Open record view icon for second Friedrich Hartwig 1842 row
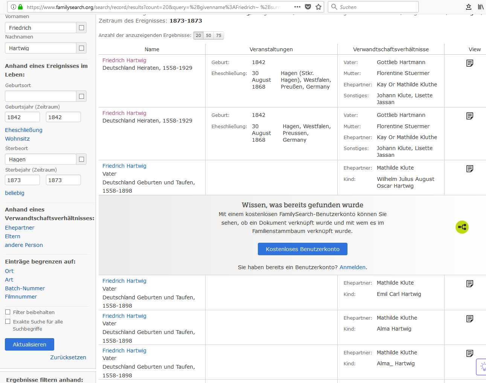This screenshot has width=486, height=383. point(469,116)
